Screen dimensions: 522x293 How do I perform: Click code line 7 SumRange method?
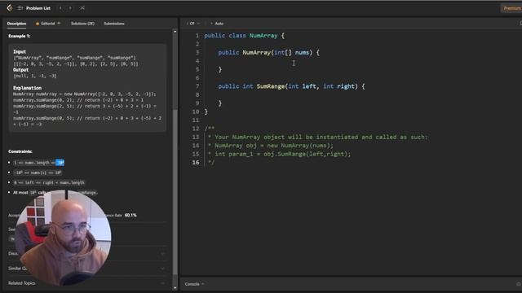point(291,86)
